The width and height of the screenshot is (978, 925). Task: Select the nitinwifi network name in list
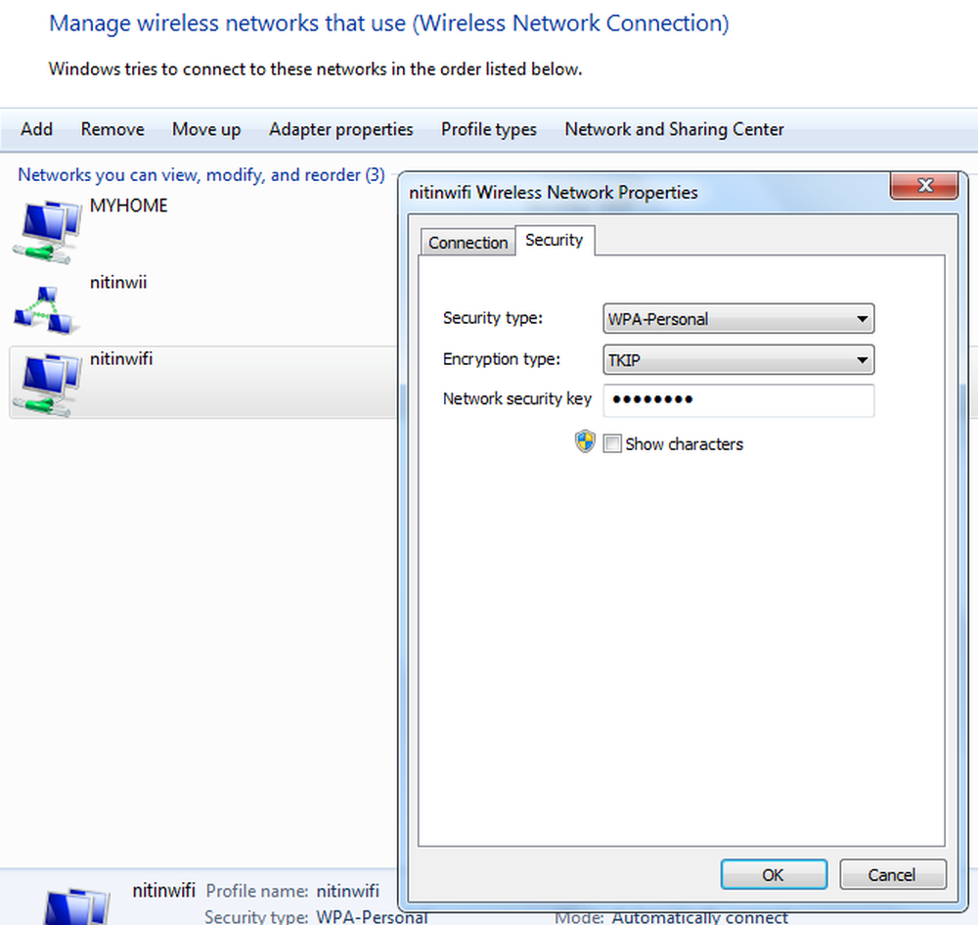[x=121, y=359]
